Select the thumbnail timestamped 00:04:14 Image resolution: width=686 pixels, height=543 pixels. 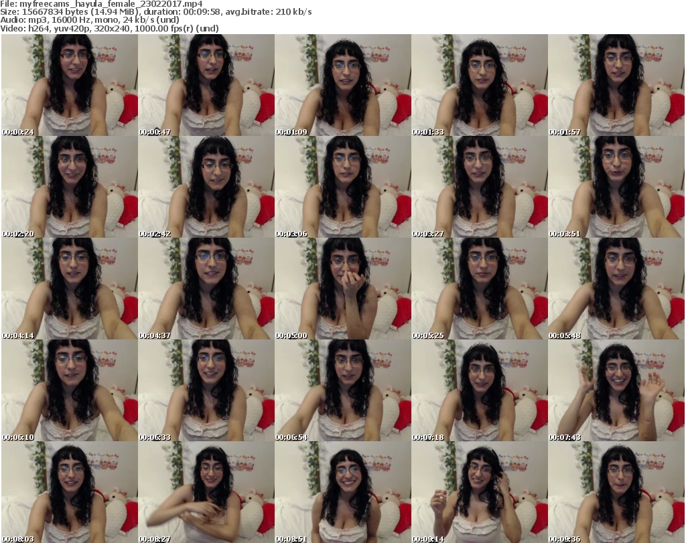[70, 289]
